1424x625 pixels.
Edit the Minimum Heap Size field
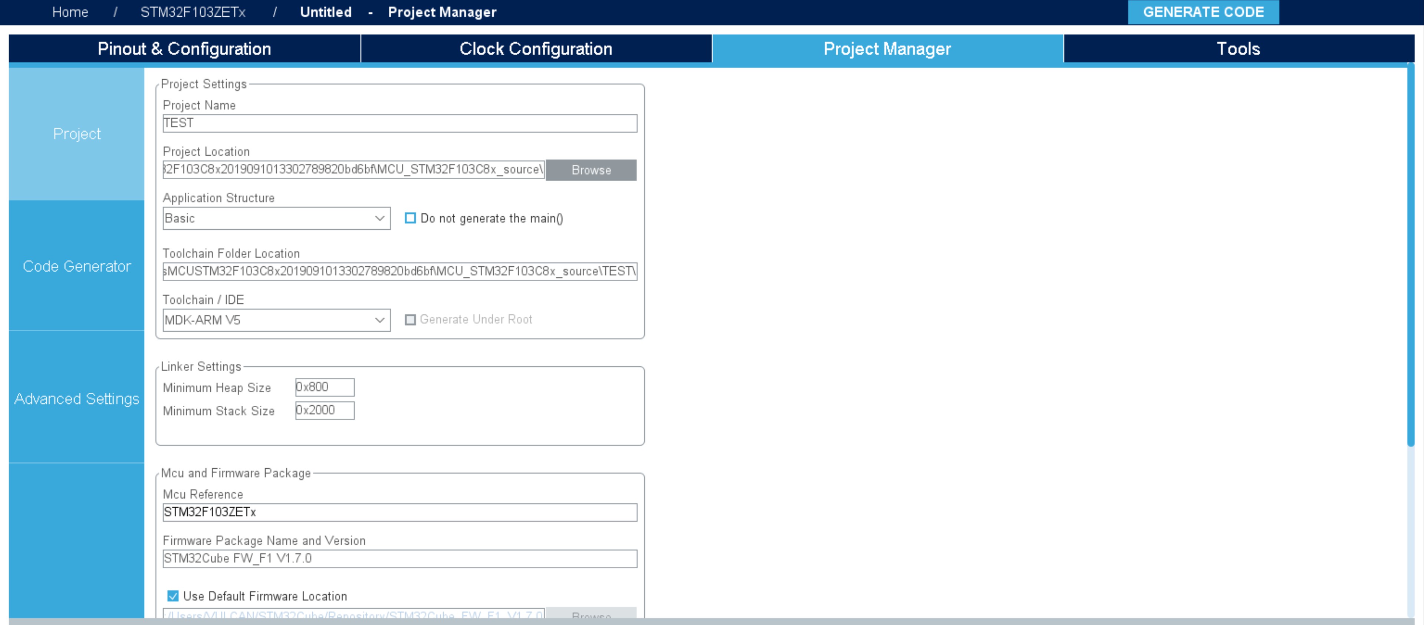[325, 387]
